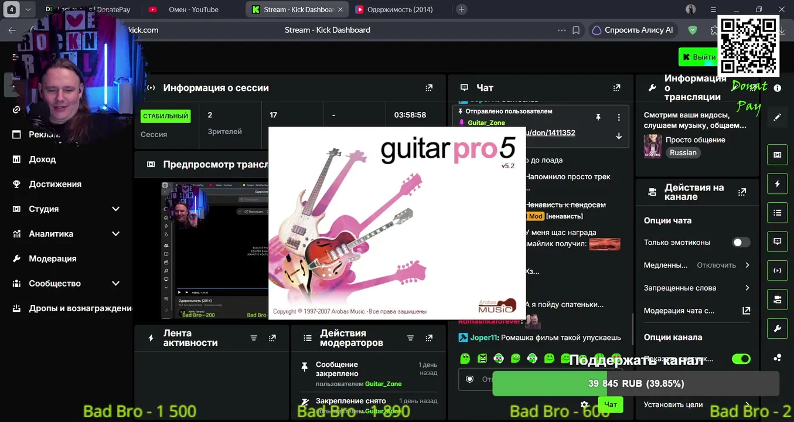
Task: Open the browser tab group counter
Action: point(12,9)
